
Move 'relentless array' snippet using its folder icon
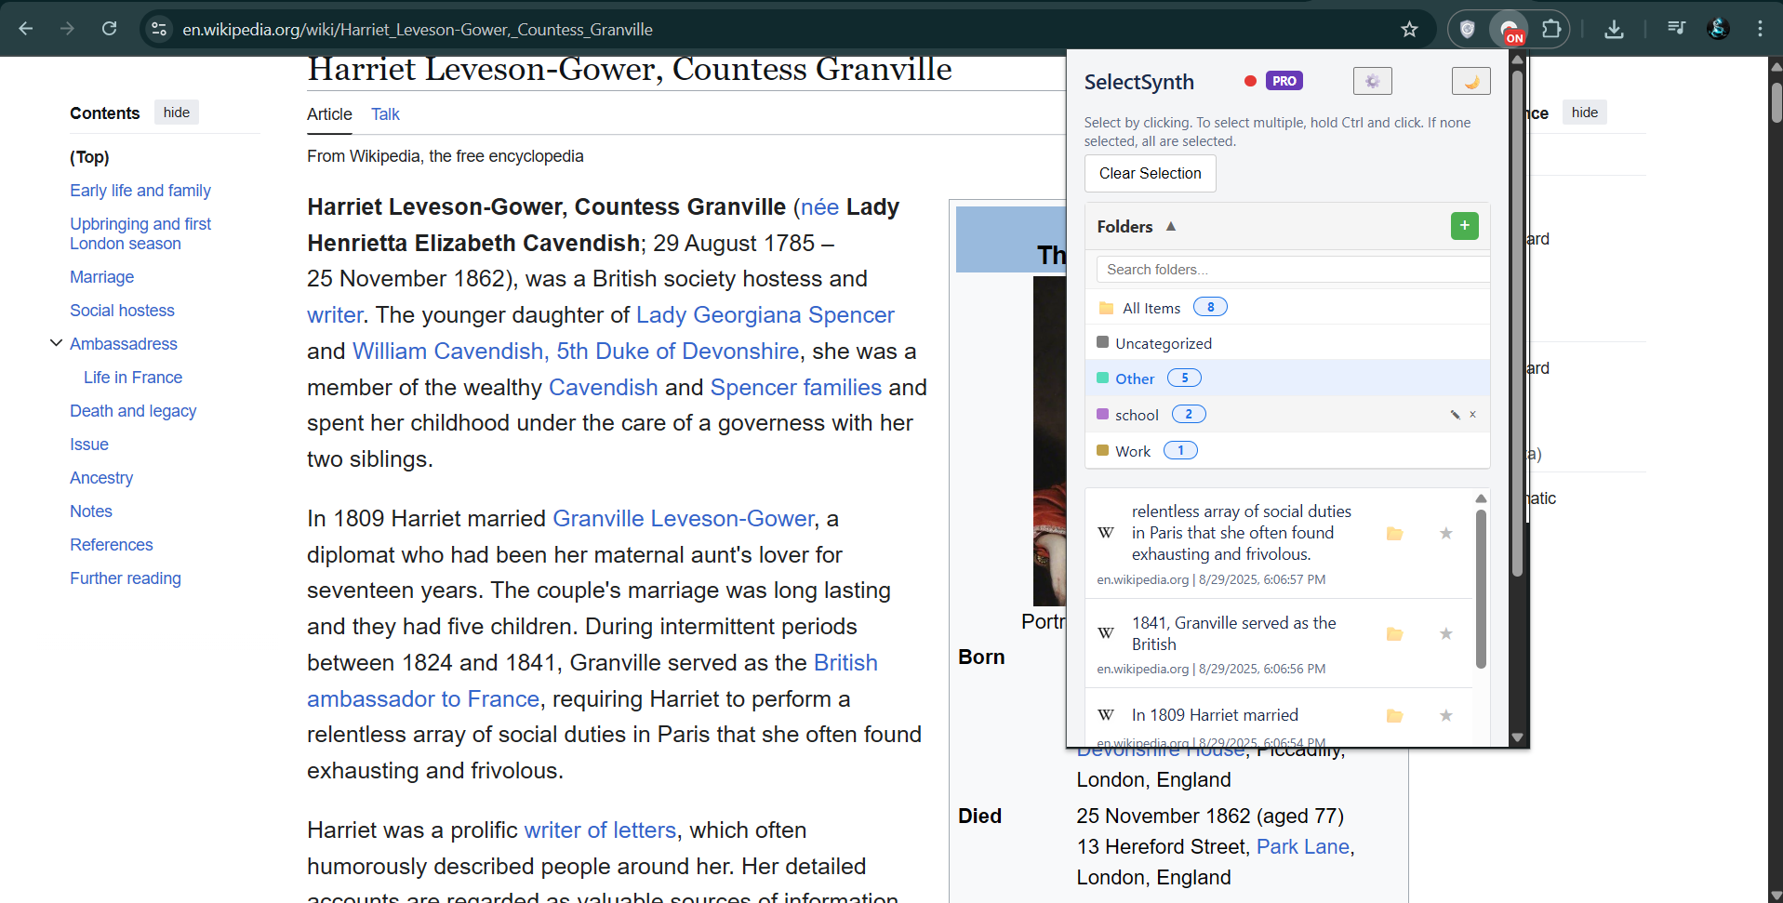(x=1394, y=534)
